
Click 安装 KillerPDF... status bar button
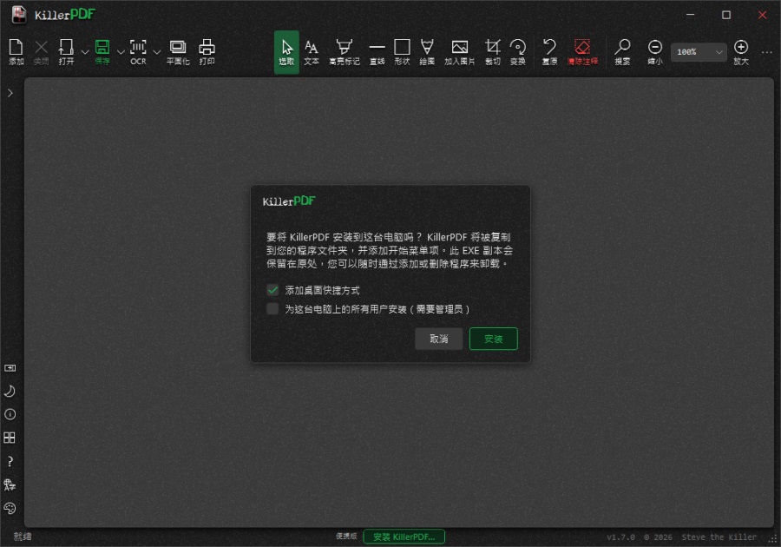tap(404, 537)
